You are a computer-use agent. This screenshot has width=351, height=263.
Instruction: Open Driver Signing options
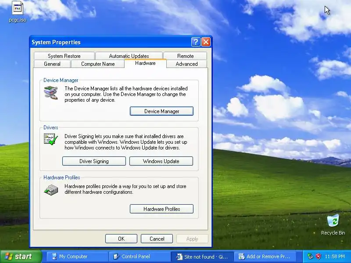(x=94, y=161)
